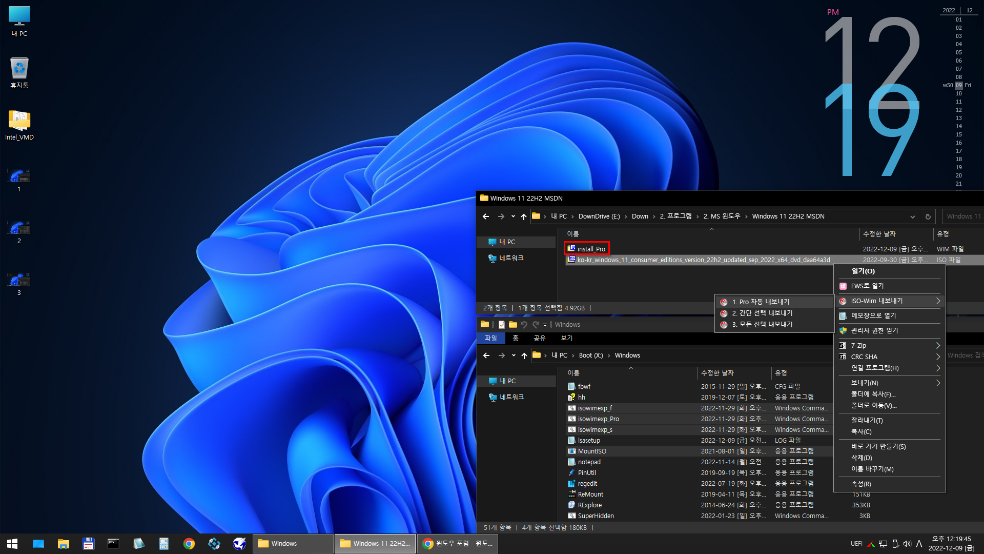Expand the 연결 프로그램(H) submenu
Screen dimensions: 984x554
point(890,368)
